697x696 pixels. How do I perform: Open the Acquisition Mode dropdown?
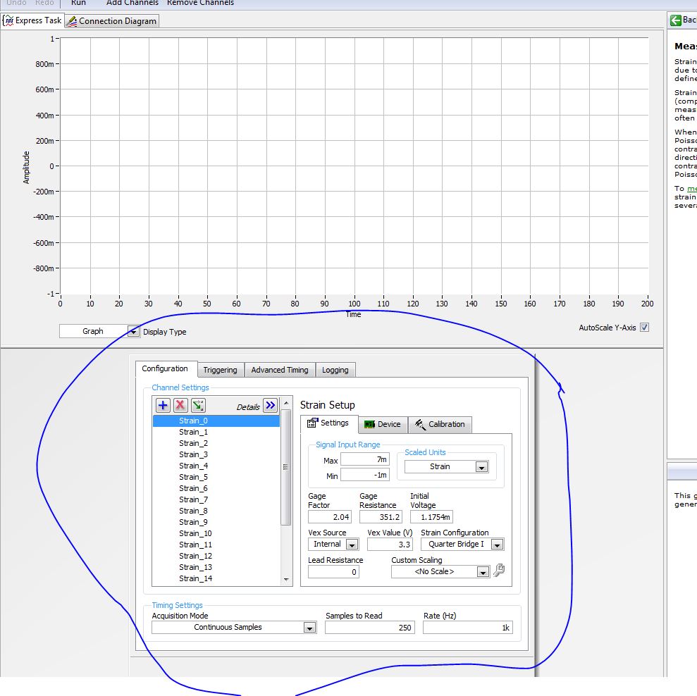click(309, 628)
